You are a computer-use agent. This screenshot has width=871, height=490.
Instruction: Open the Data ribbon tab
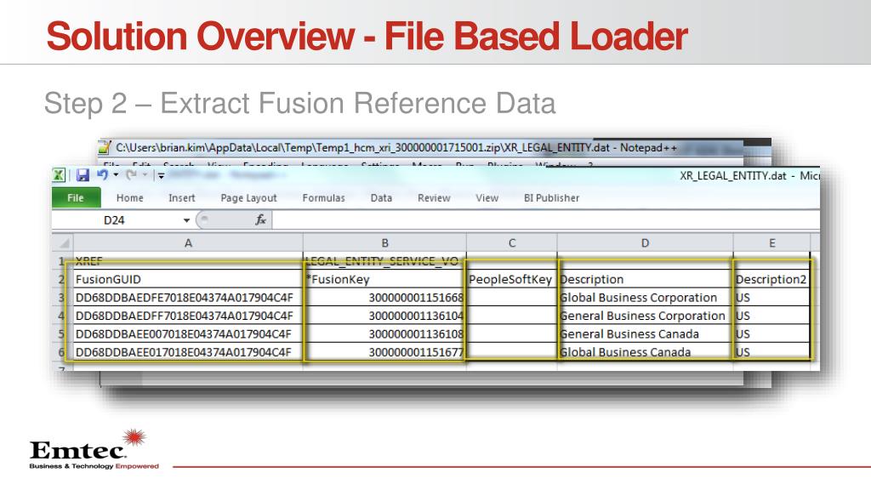click(x=381, y=197)
